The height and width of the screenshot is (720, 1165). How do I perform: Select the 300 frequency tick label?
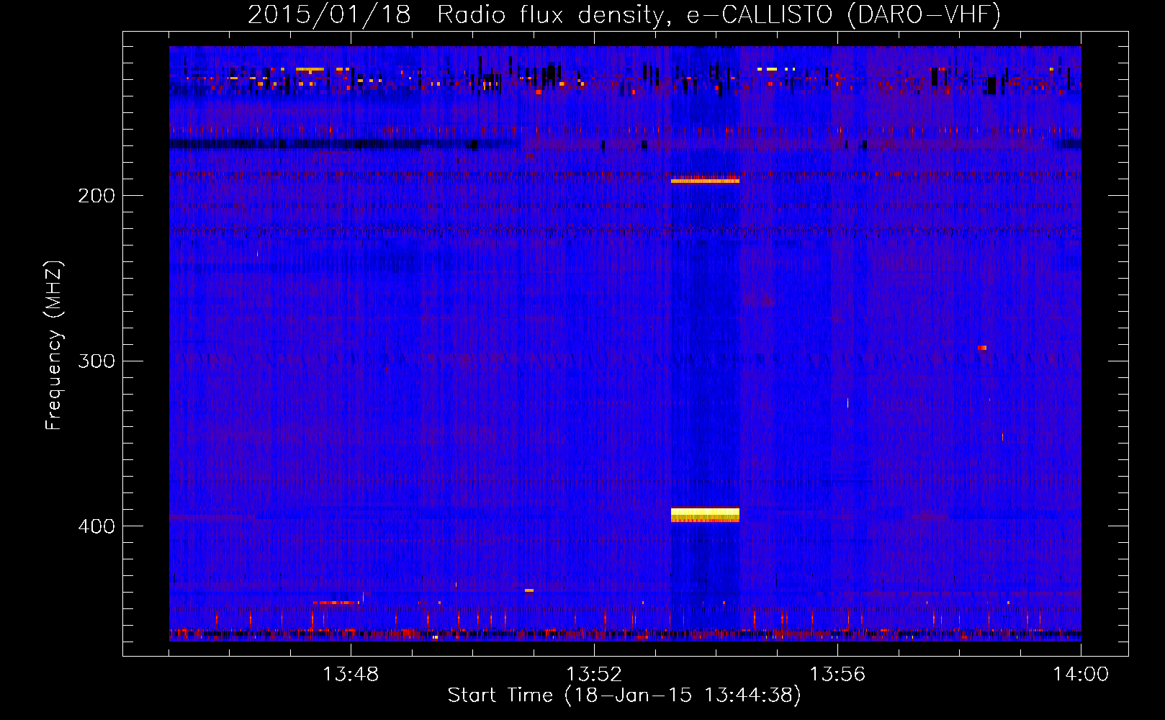click(96, 361)
